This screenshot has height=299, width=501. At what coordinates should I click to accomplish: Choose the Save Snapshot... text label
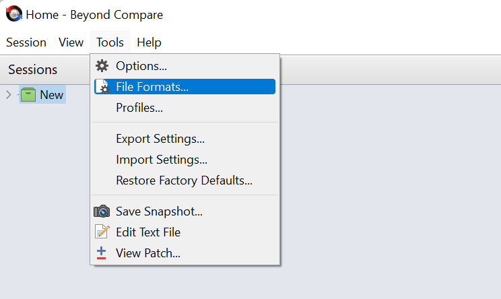[159, 211]
